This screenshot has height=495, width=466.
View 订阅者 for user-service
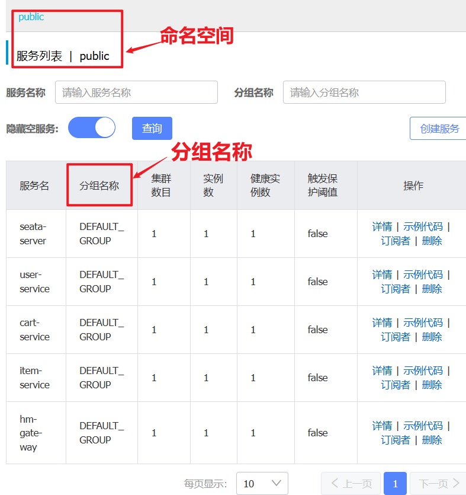click(395, 289)
